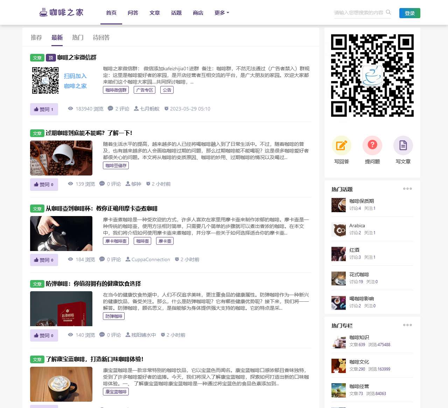Open article 防弹咖啡：你值得拥有的健康饮食选择

[93, 284]
